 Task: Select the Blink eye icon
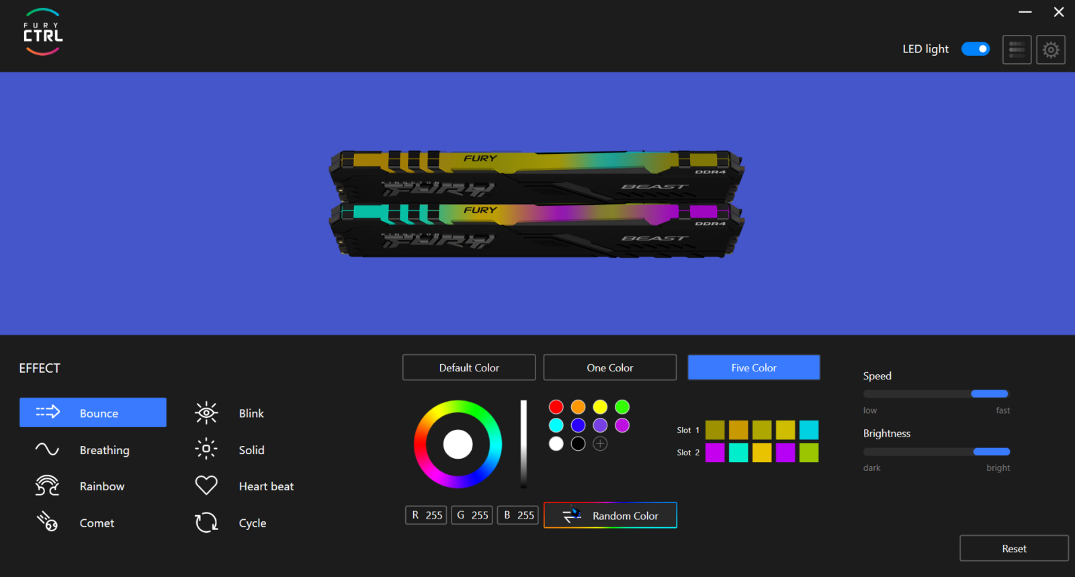pos(206,412)
